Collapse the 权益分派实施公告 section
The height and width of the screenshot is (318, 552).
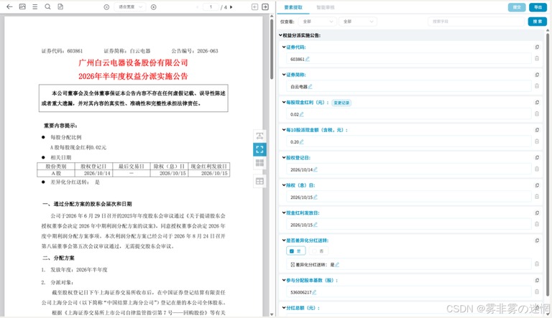280,35
